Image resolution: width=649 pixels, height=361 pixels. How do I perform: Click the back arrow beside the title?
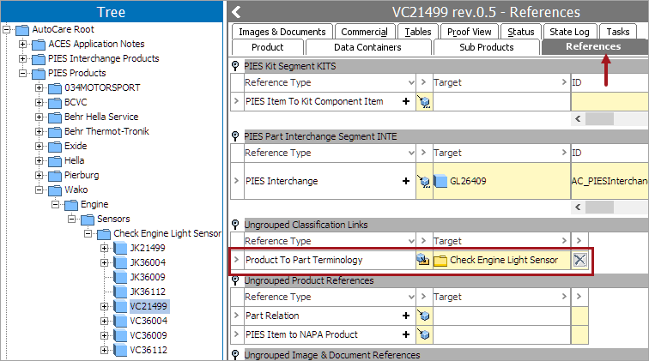click(236, 12)
